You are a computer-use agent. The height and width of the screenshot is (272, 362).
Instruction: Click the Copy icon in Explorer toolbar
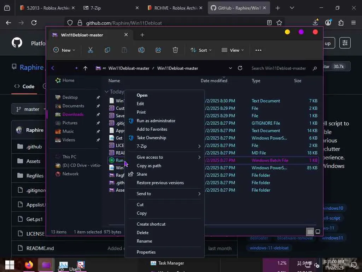(x=107, y=50)
